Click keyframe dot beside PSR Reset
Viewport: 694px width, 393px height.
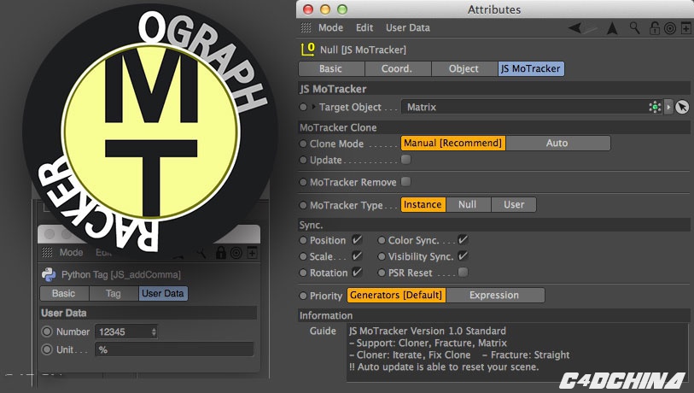[x=382, y=273]
